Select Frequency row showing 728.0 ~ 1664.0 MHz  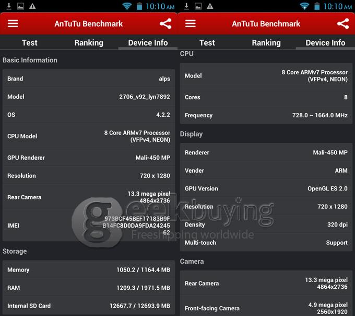click(x=266, y=115)
